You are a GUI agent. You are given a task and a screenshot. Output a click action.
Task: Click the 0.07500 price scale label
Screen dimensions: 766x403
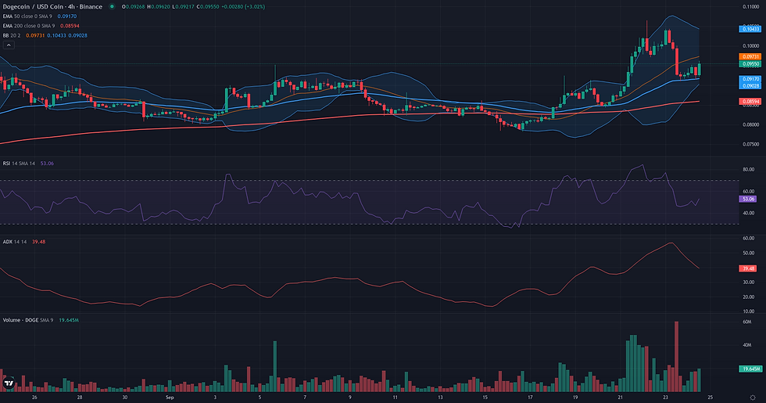pos(750,144)
